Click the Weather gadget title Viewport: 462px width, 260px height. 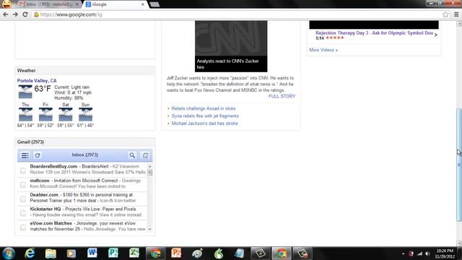(26, 71)
